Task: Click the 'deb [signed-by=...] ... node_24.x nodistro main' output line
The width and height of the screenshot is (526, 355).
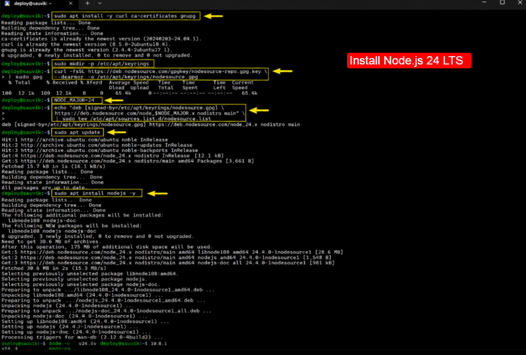Action: (x=151, y=125)
